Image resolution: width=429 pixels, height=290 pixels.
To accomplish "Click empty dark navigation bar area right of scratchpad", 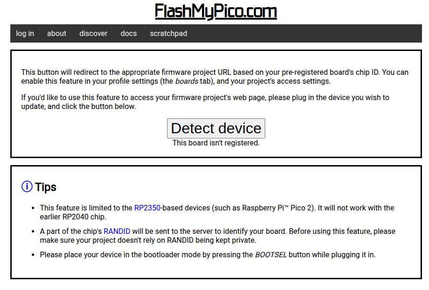I will [304, 33].
